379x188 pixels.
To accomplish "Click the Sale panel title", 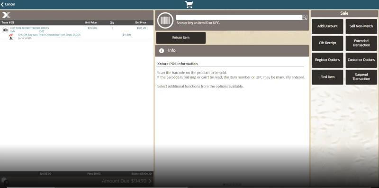I will pyautogui.click(x=344, y=14).
